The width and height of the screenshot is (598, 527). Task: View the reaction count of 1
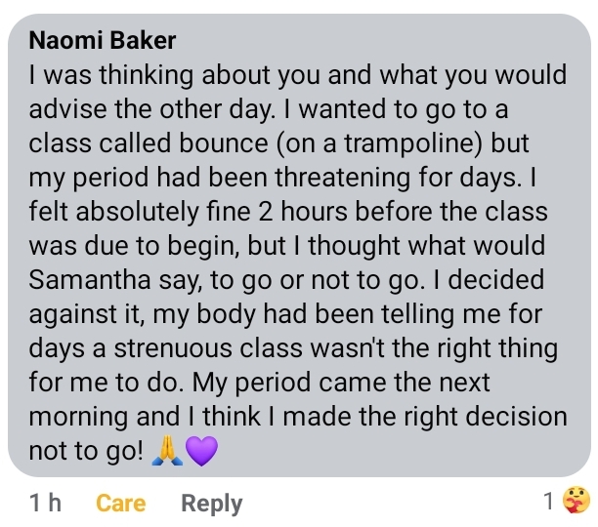(x=548, y=502)
